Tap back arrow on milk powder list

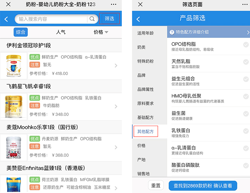(6, 19)
